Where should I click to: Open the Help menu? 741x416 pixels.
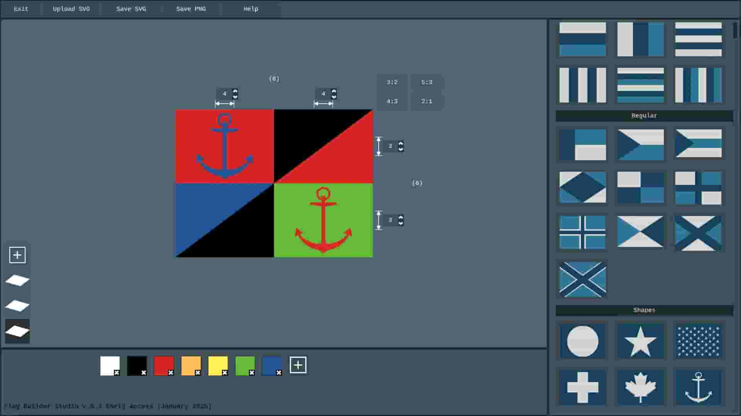coord(250,8)
